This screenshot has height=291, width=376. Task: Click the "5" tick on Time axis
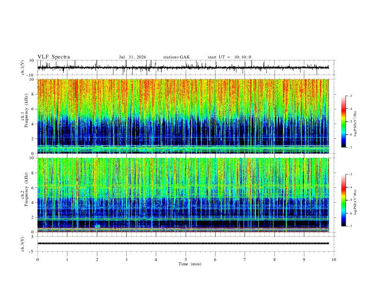(186, 260)
